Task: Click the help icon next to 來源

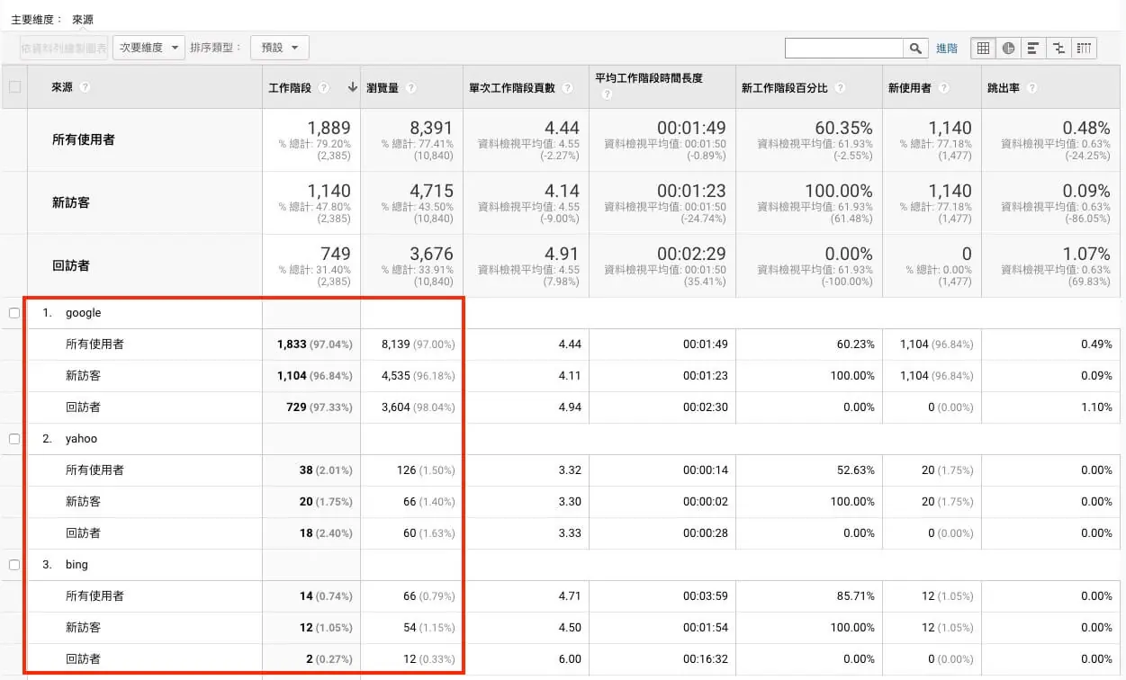Action: [85, 87]
